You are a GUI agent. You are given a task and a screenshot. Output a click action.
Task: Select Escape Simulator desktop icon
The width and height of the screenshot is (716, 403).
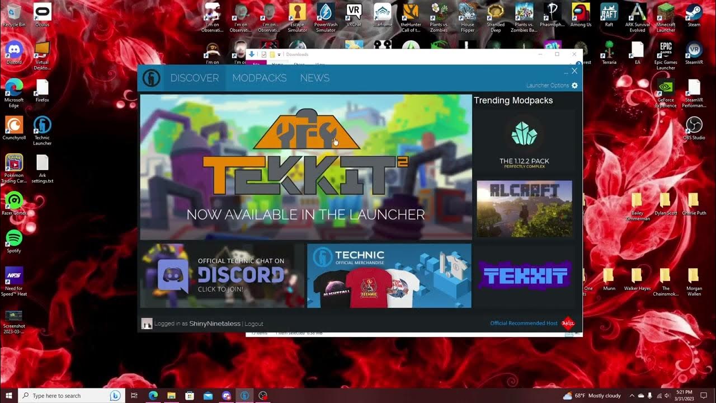[x=297, y=18]
